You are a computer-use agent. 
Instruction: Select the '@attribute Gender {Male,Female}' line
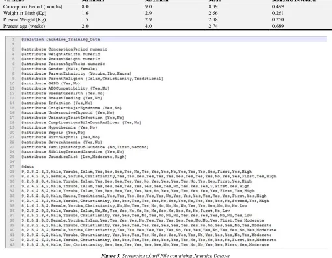click(x=59, y=69)
